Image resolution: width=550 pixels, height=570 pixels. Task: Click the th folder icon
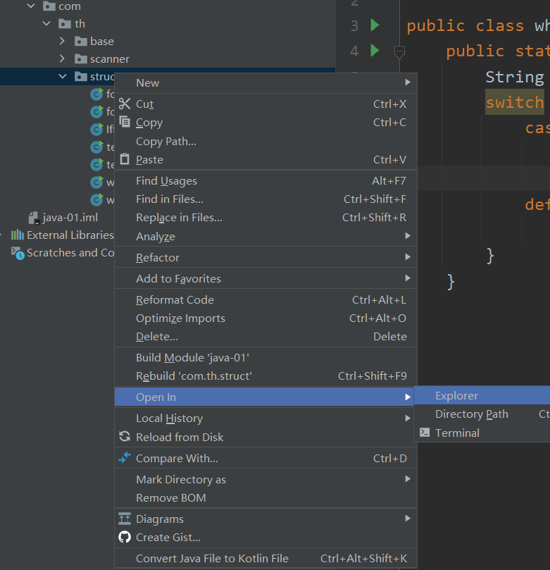65,24
